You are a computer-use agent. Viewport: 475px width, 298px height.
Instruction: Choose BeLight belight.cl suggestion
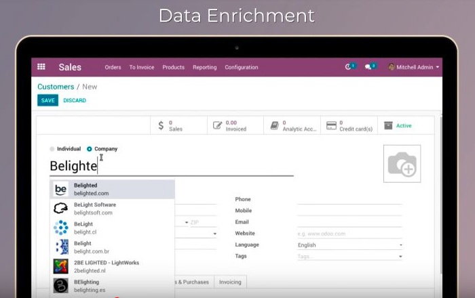[112, 228]
